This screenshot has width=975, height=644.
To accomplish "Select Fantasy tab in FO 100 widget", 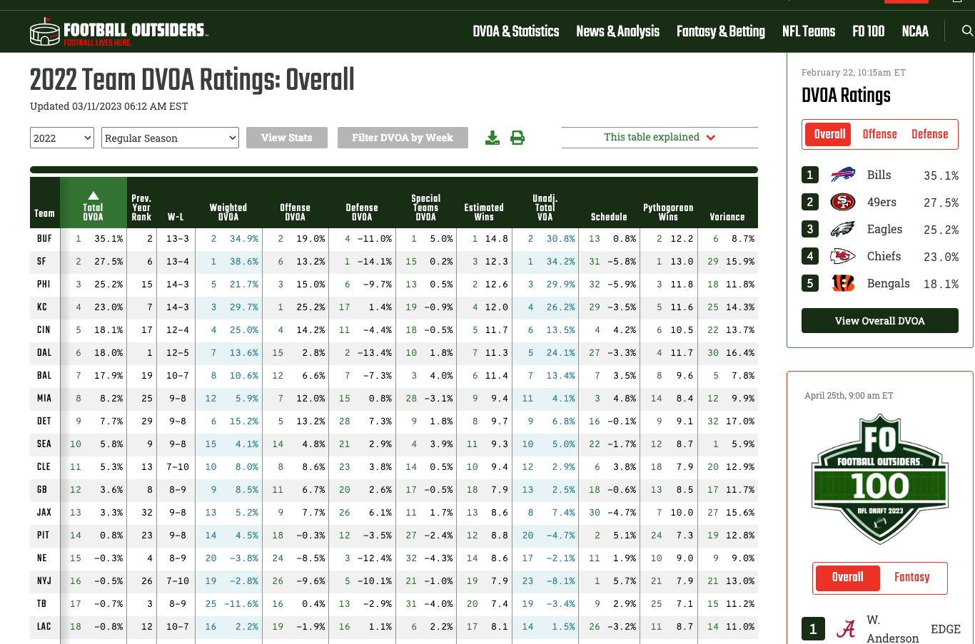I will click(911, 578).
